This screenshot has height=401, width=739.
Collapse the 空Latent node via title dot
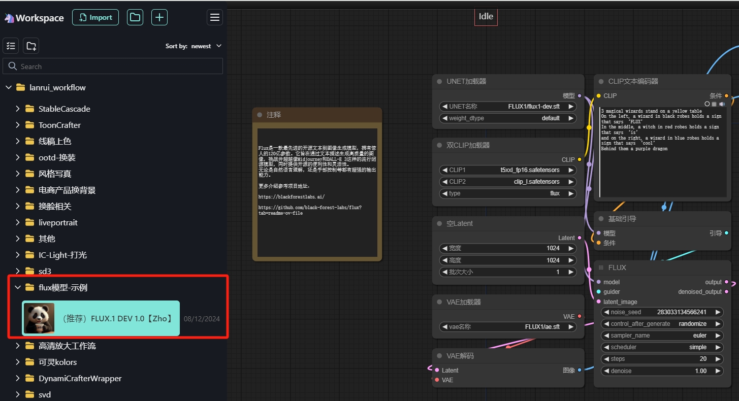439,223
